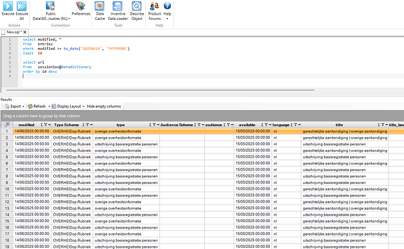
Task: Sort by the Type Scheme column header
Action: [66, 125]
